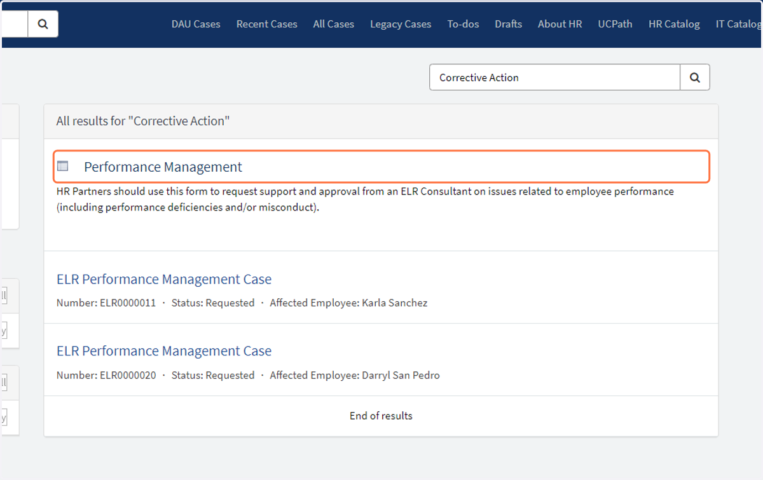Click the 'Number: ELR0000011' text
The height and width of the screenshot is (480, 763).
coord(106,303)
